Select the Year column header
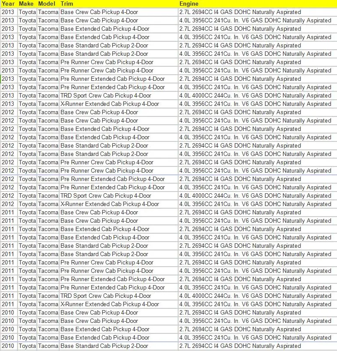The image size is (337, 351). coord(9,4)
